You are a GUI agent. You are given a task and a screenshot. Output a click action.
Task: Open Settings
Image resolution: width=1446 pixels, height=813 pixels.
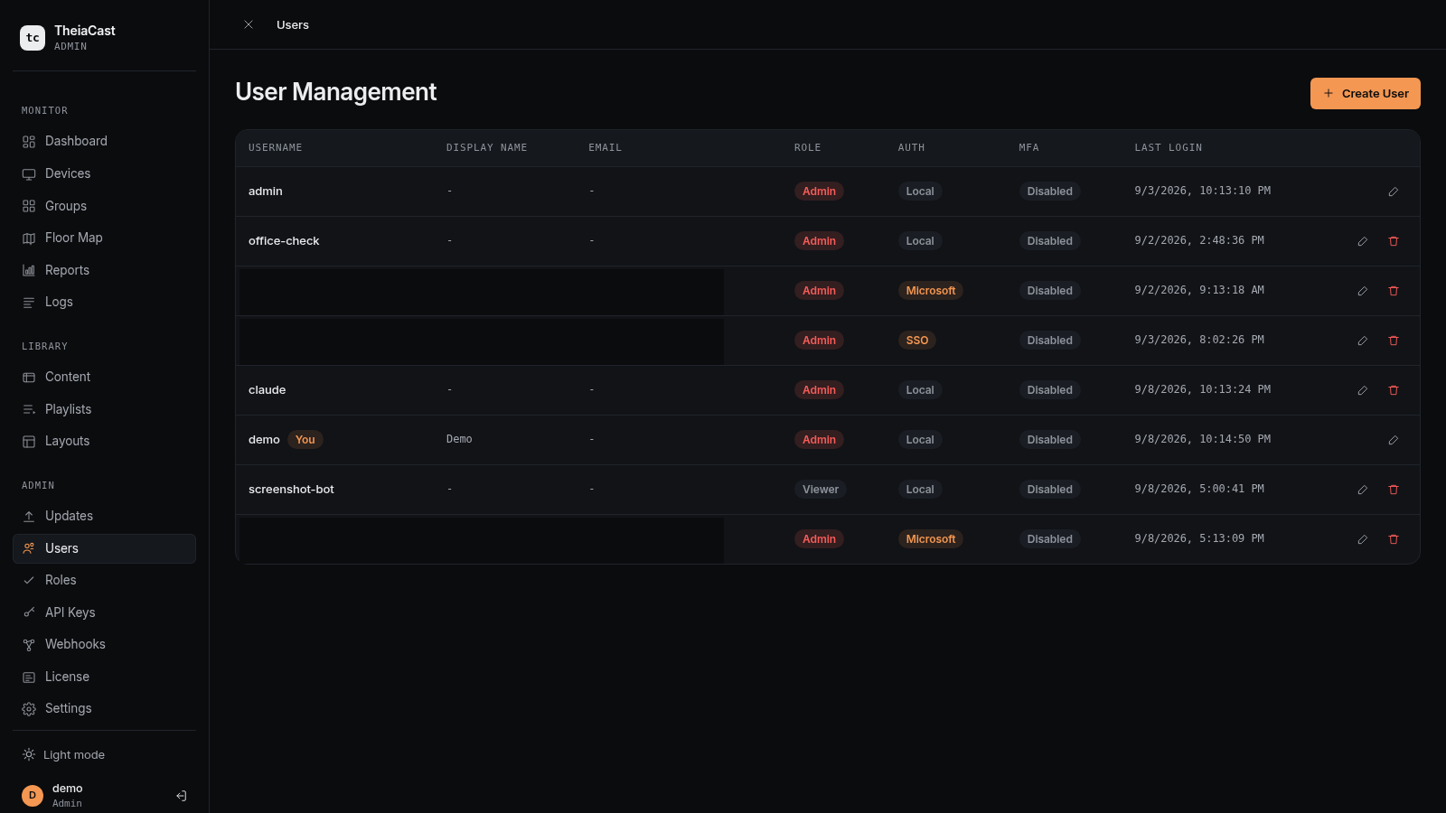pos(104,708)
